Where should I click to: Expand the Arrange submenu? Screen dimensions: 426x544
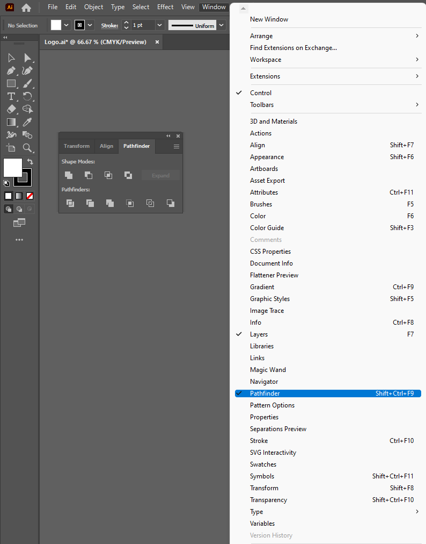coord(328,36)
